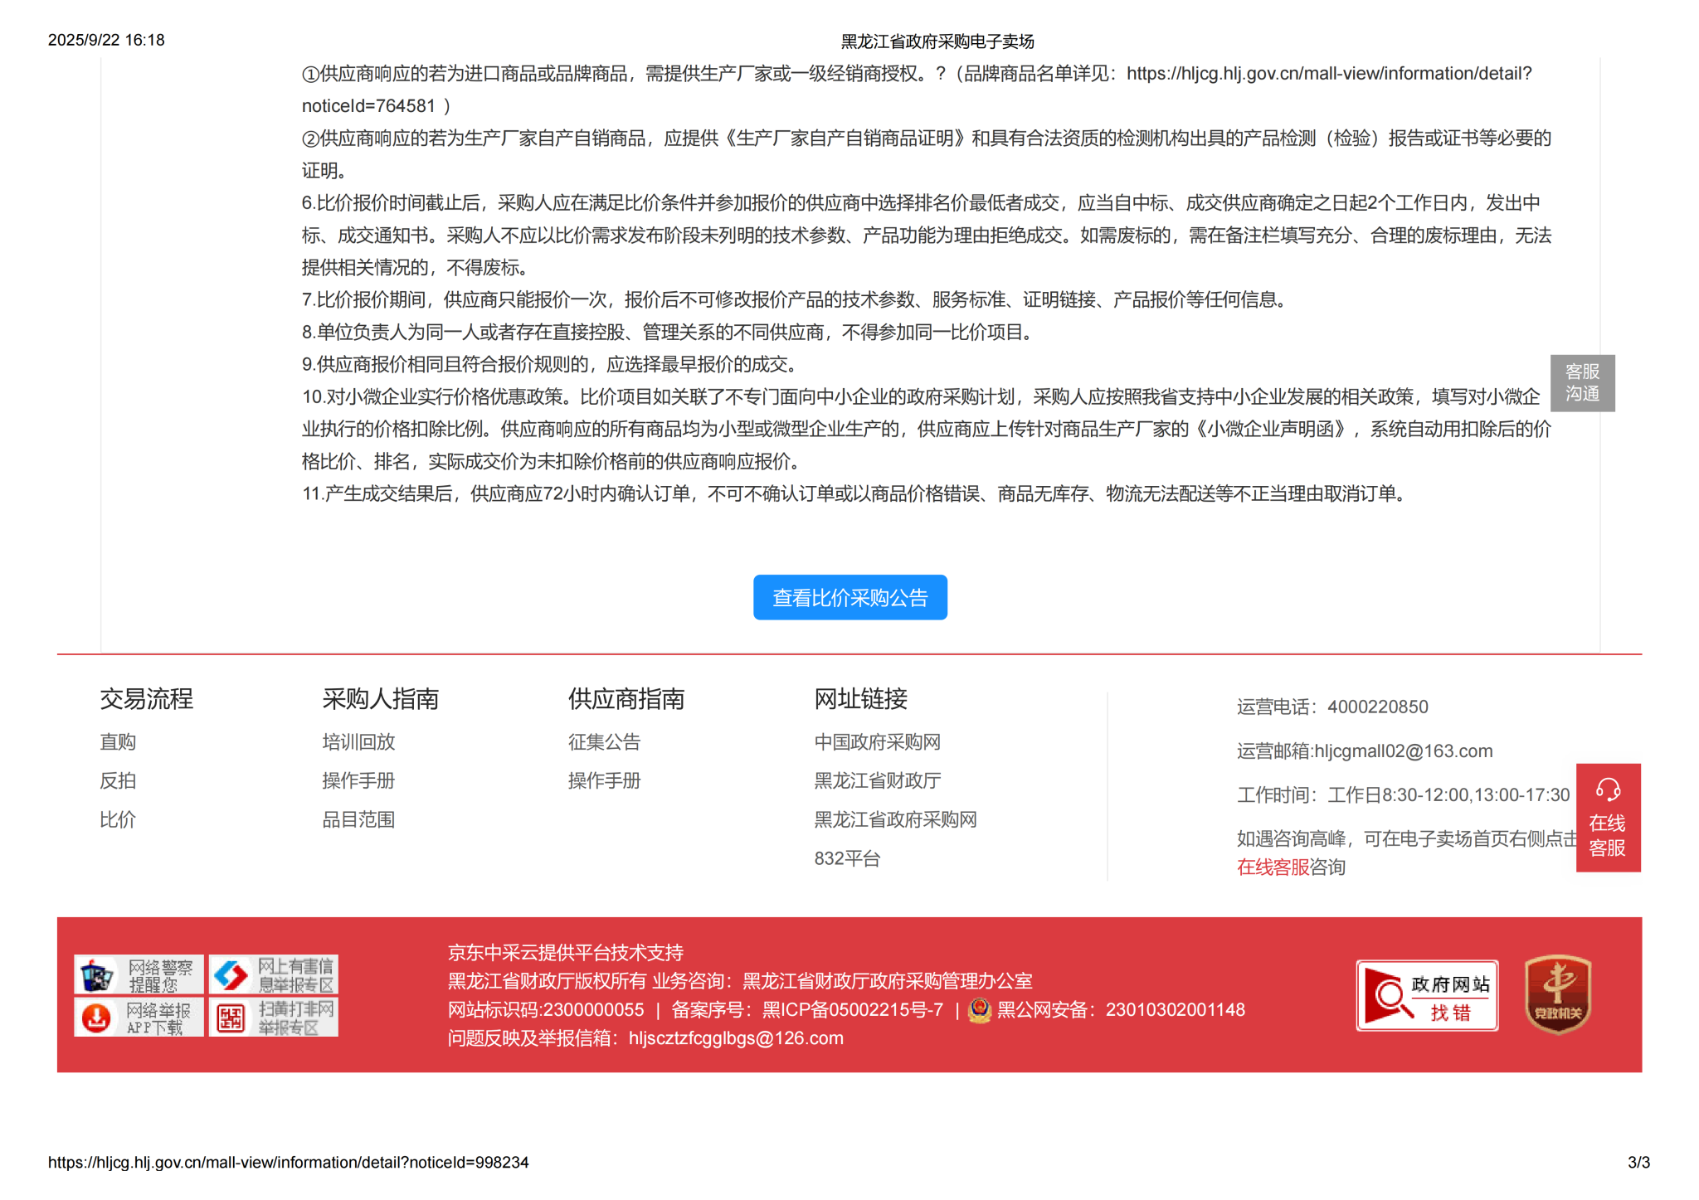The image size is (1699, 1200).
Task: Open 培训回放 under 采购人指南
Action: pyautogui.click(x=358, y=741)
